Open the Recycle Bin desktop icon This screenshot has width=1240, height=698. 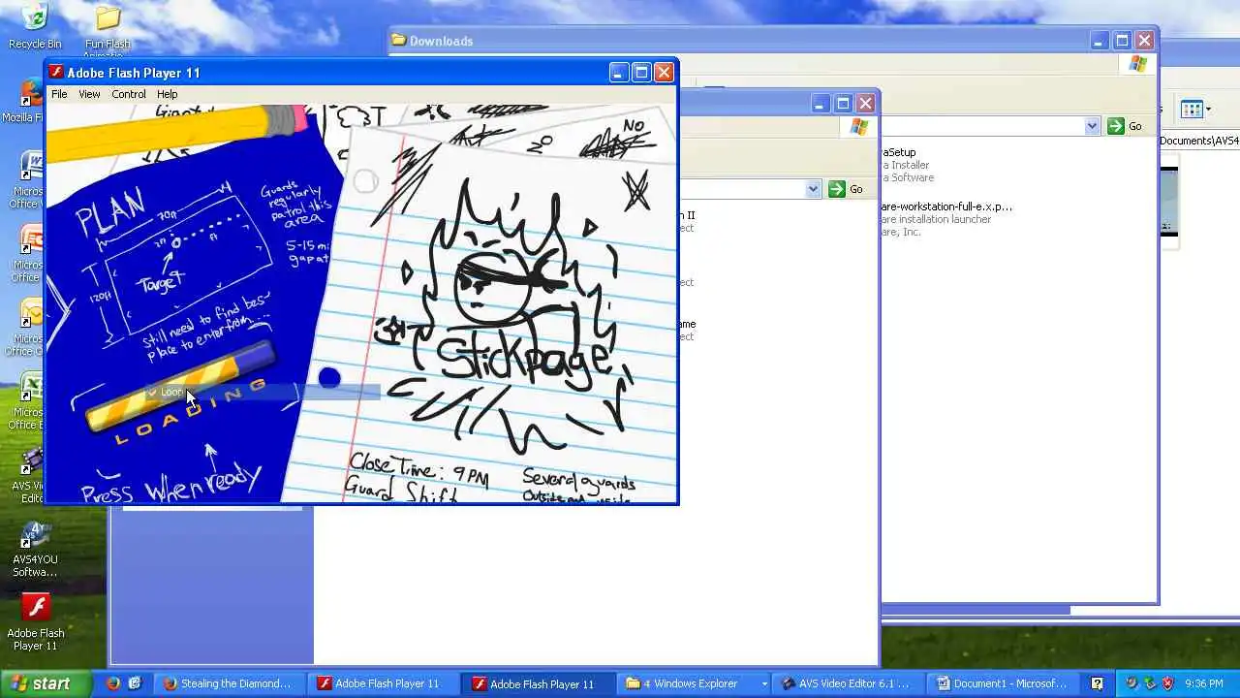(x=35, y=26)
